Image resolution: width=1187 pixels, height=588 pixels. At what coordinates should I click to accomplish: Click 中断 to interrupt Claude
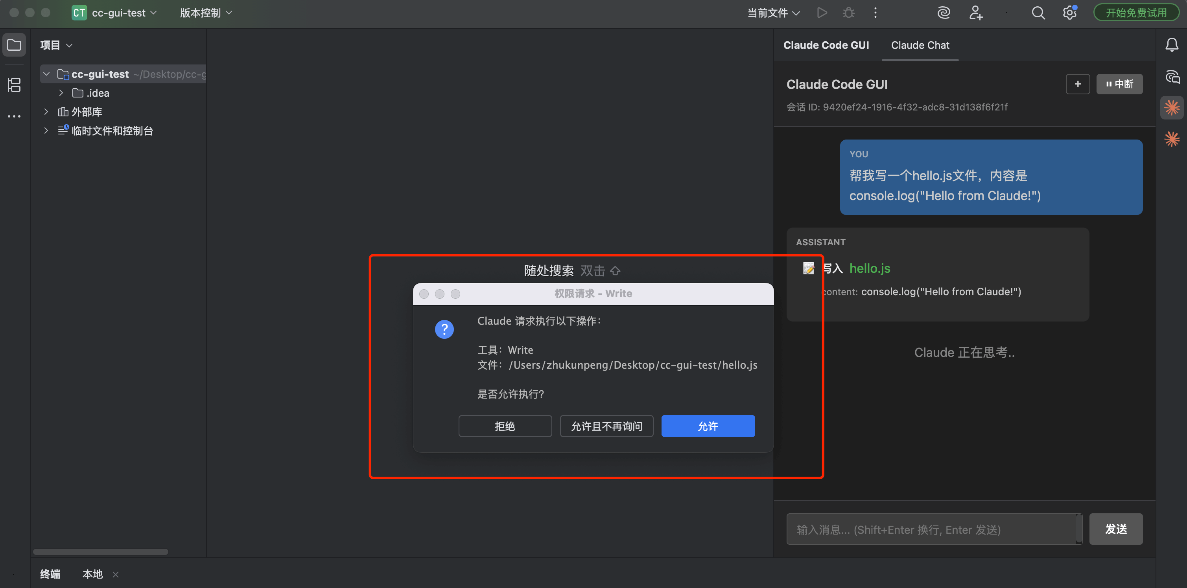[1119, 84]
